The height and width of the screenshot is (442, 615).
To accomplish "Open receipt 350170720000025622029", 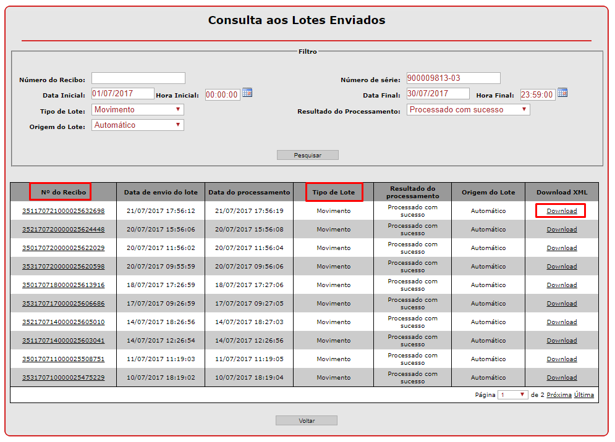I will click(x=64, y=248).
